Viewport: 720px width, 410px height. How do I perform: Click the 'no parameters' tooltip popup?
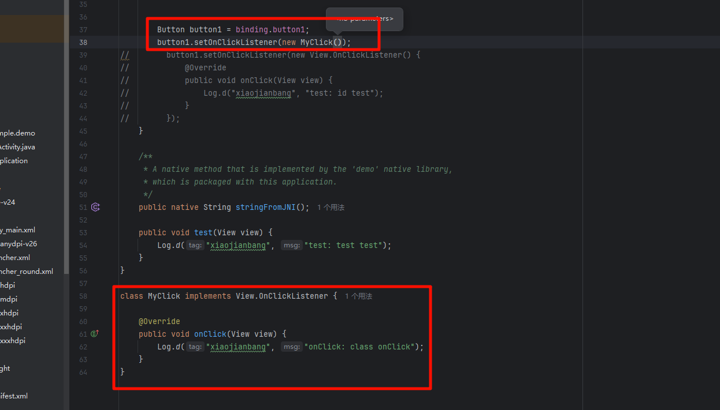(x=365, y=19)
